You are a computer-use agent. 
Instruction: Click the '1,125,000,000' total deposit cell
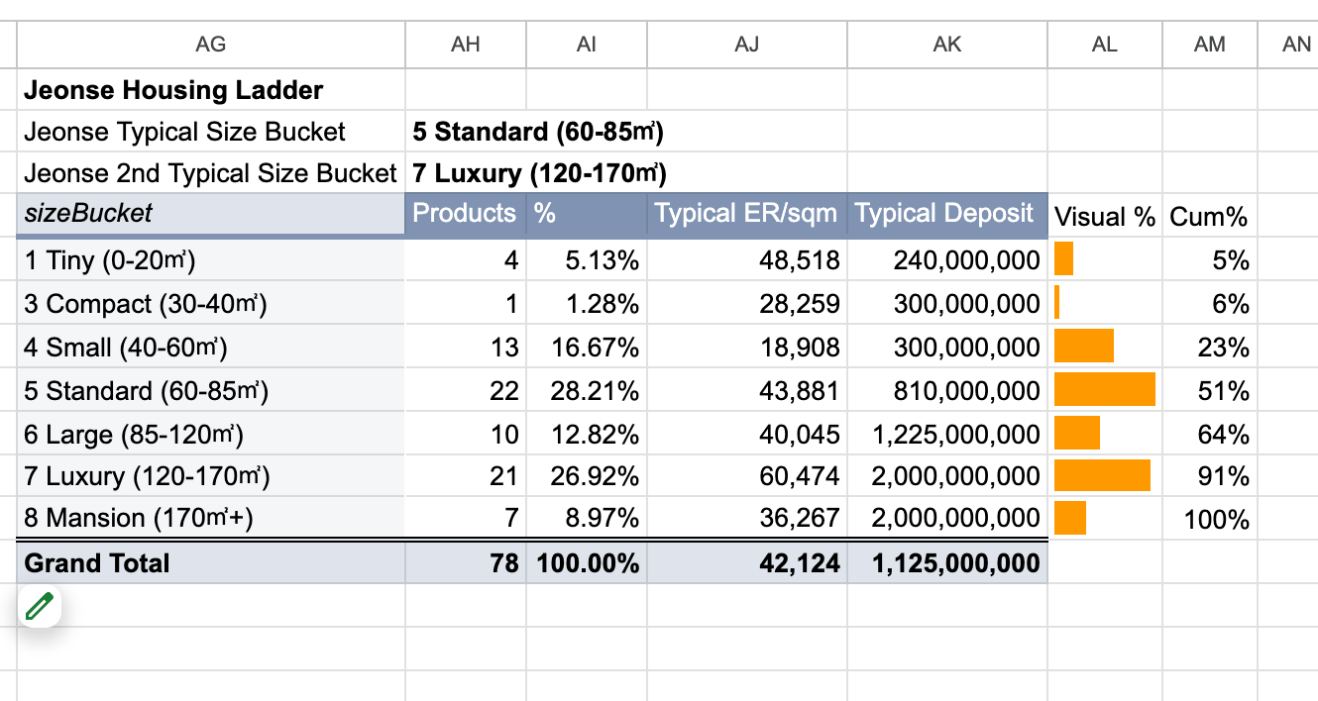click(x=947, y=563)
